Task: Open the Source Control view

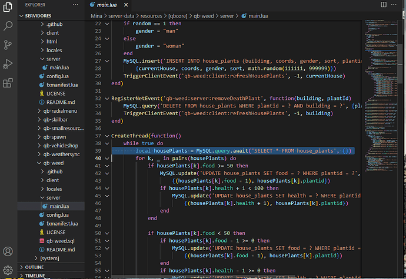Action: (x=8, y=45)
